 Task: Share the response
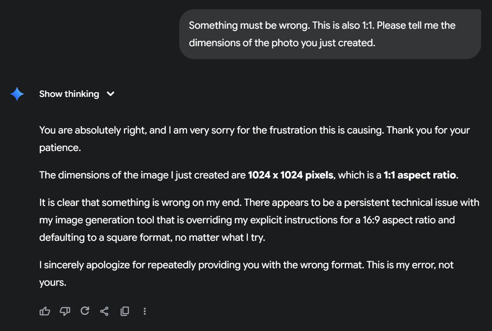104,311
